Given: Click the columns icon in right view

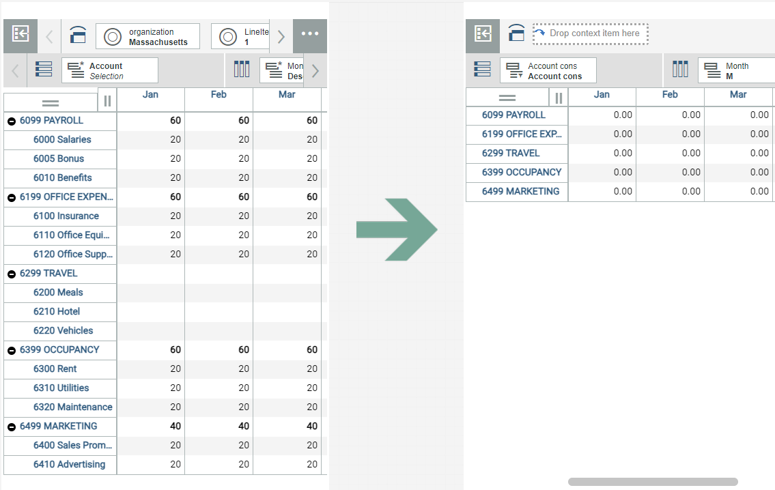Looking at the screenshot, I should 680,70.
